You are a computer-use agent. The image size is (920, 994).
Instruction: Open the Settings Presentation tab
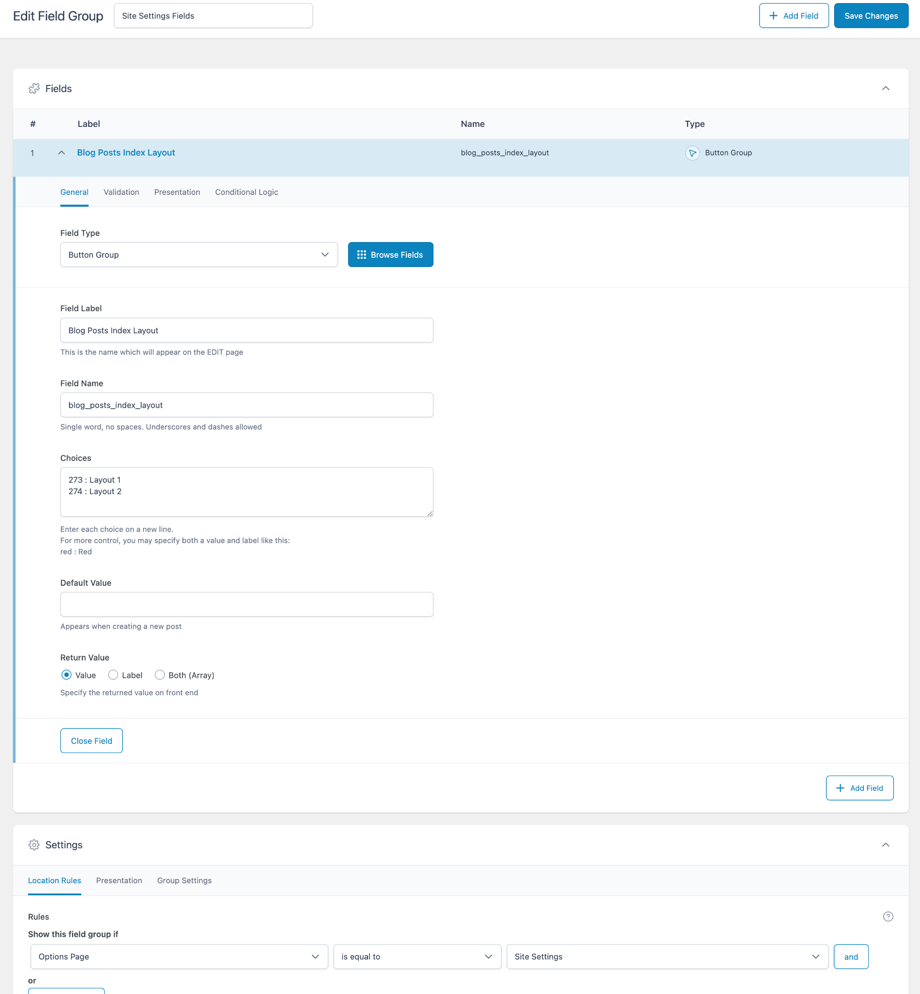pyautogui.click(x=119, y=880)
